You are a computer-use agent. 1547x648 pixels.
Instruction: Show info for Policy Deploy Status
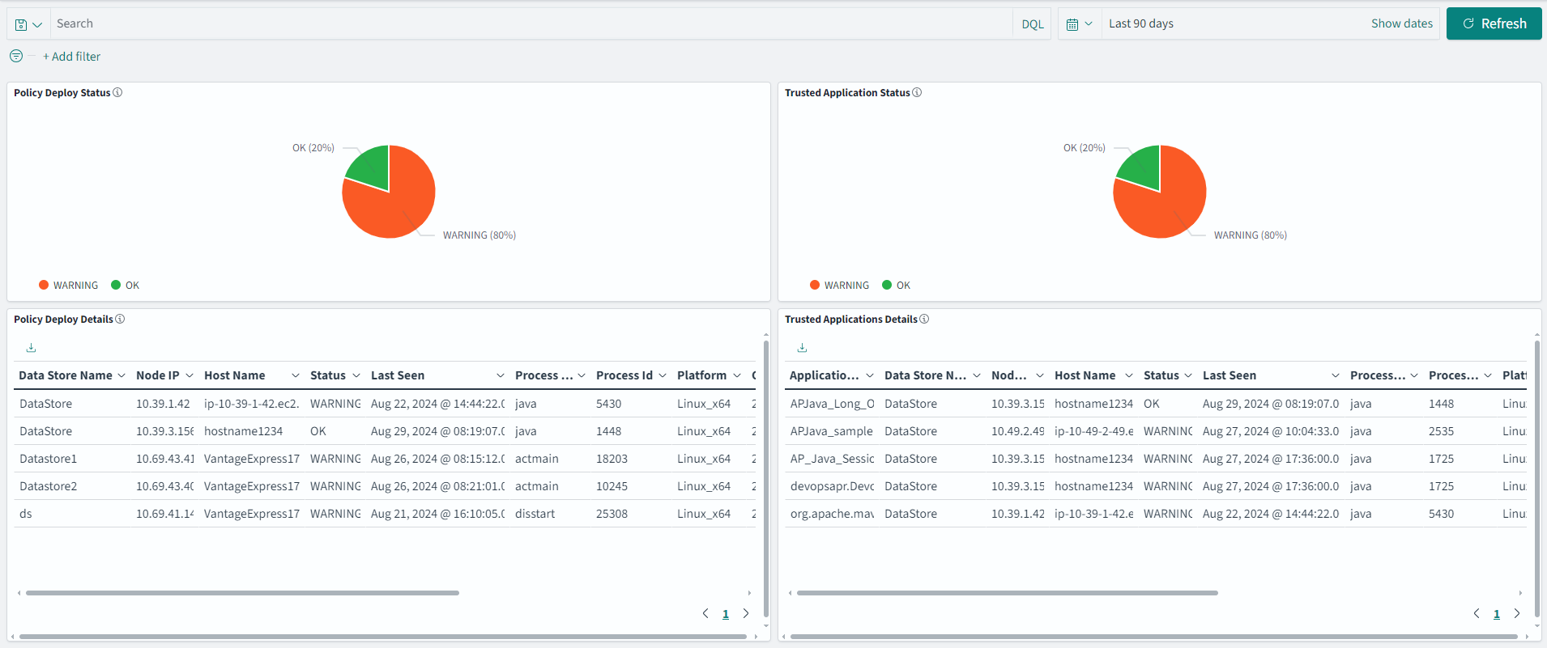117,92
